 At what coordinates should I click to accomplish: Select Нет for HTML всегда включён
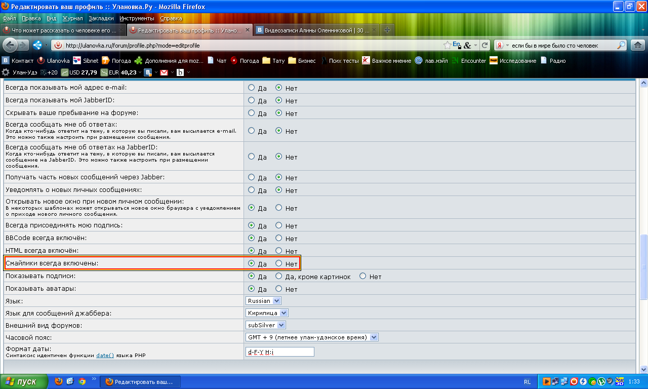278,251
